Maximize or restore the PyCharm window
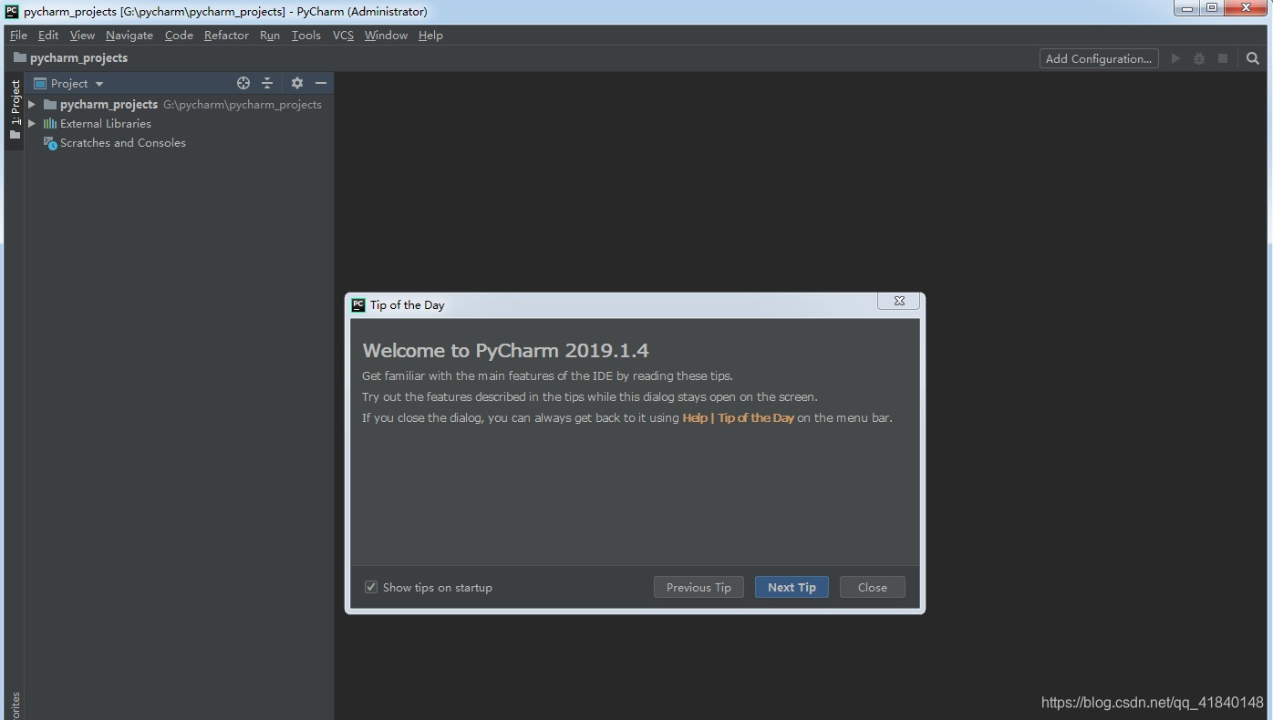The height and width of the screenshot is (720, 1273). [1212, 8]
